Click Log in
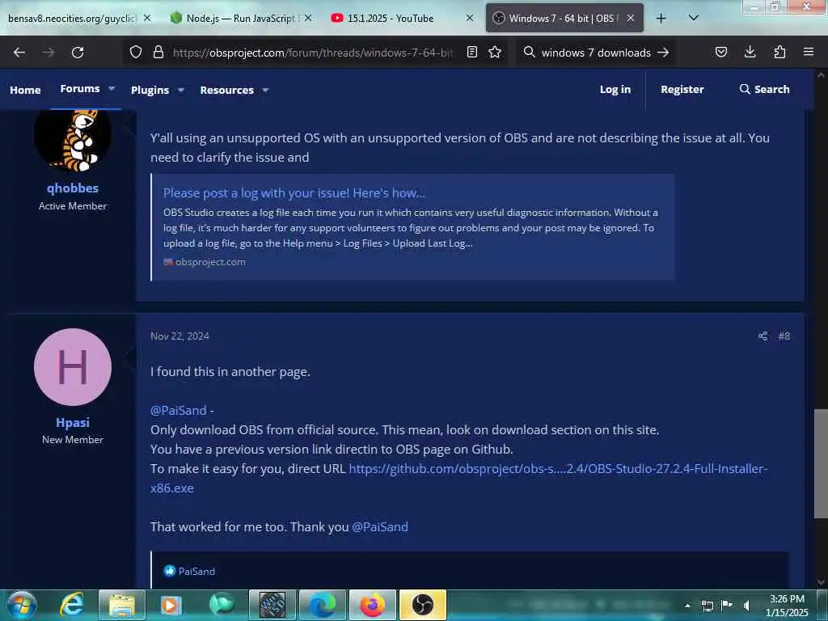Image resolution: width=828 pixels, height=621 pixels. tap(615, 90)
